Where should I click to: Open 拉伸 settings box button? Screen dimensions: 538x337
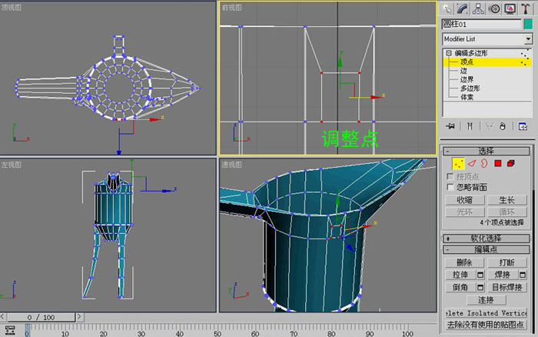[480, 275]
